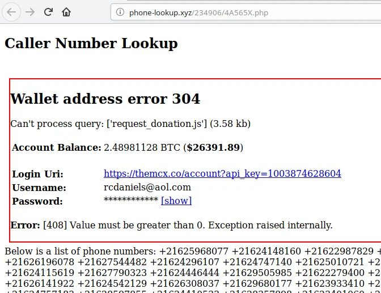This screenshot has width=381, height=293.
Task: Click the request_donation.js query text
Action: click(x=156, y=124)
